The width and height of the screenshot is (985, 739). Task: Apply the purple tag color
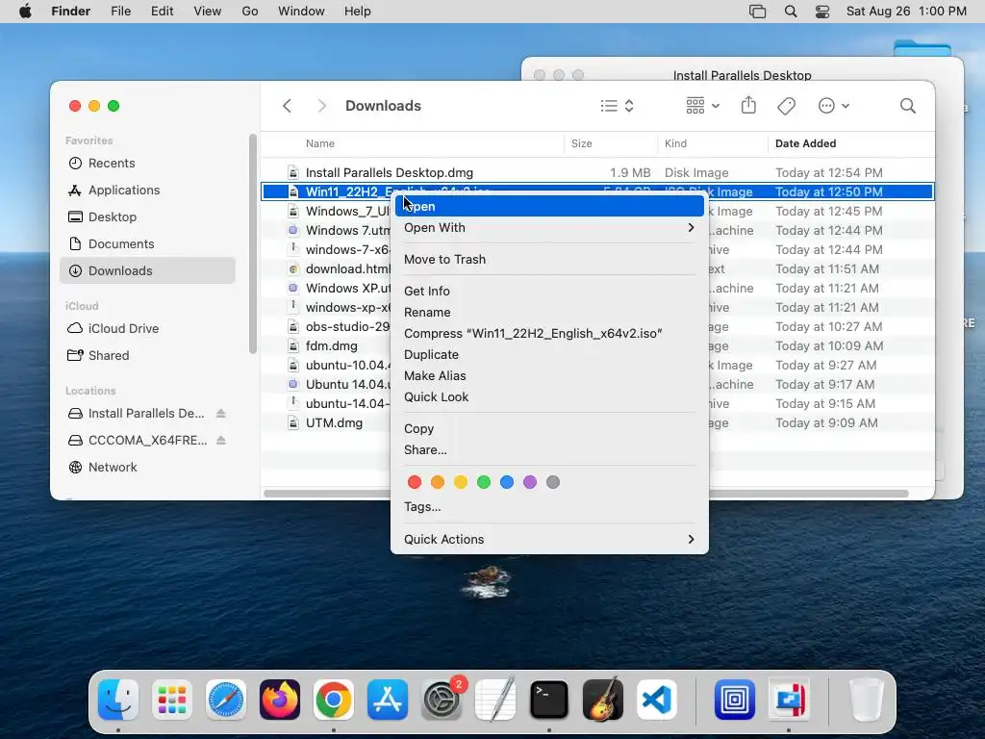tap(530, 482)
